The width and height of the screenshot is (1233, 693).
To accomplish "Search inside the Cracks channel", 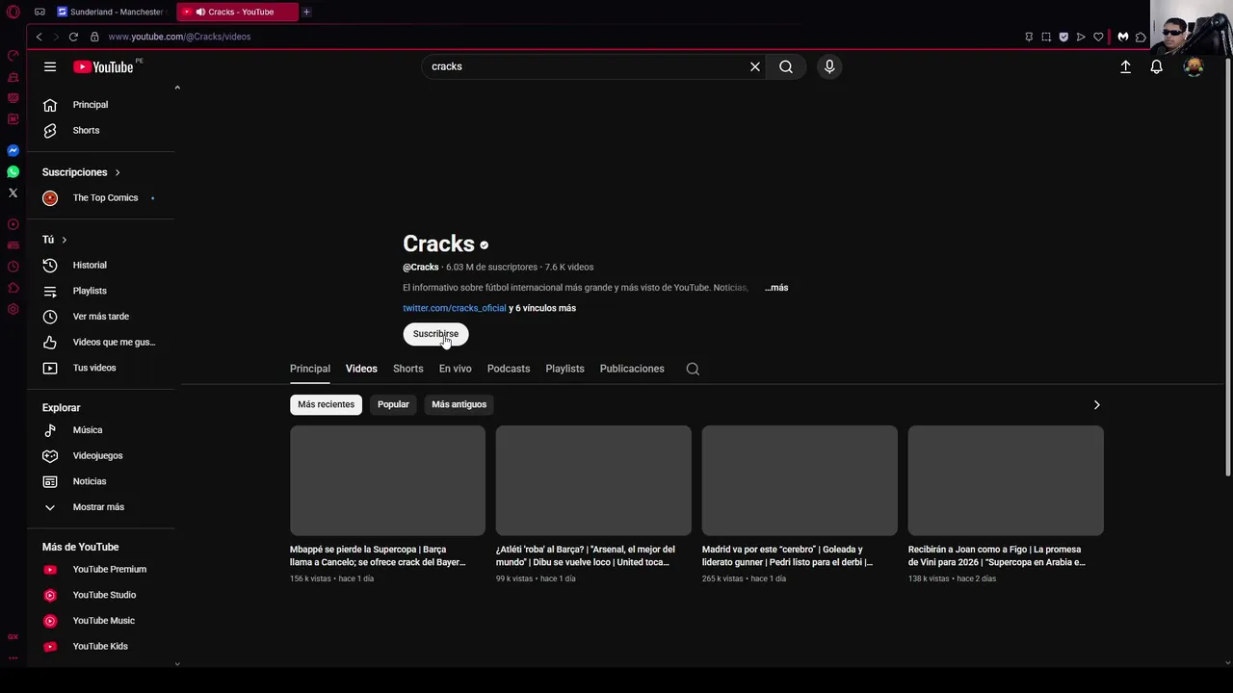I will tap(693, 369).
